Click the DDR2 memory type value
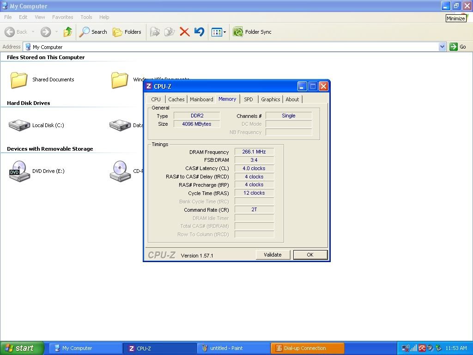The image size is (473, 355). [197, 116]
